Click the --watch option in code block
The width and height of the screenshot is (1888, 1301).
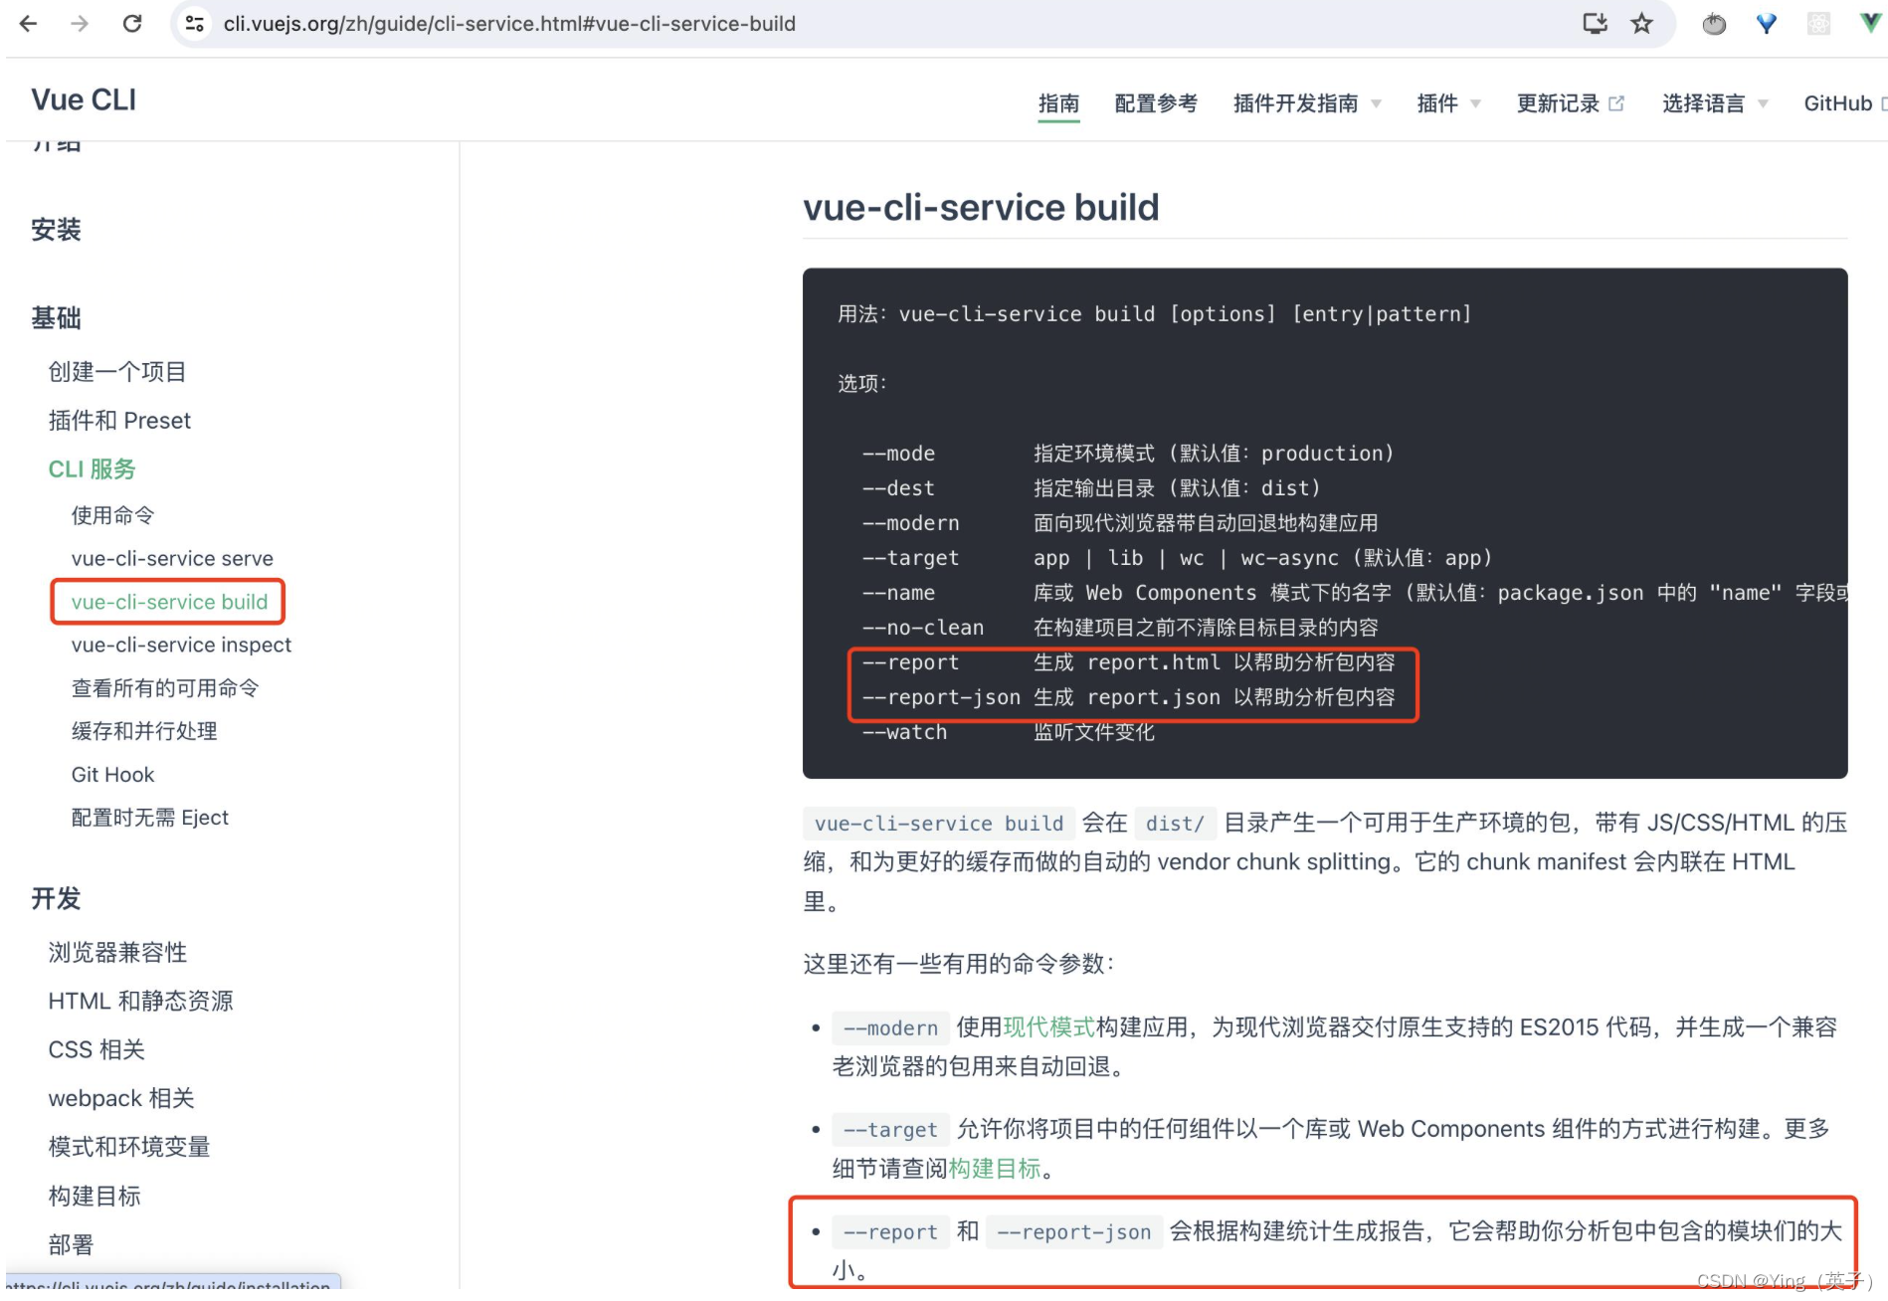[x=904, y=732]
